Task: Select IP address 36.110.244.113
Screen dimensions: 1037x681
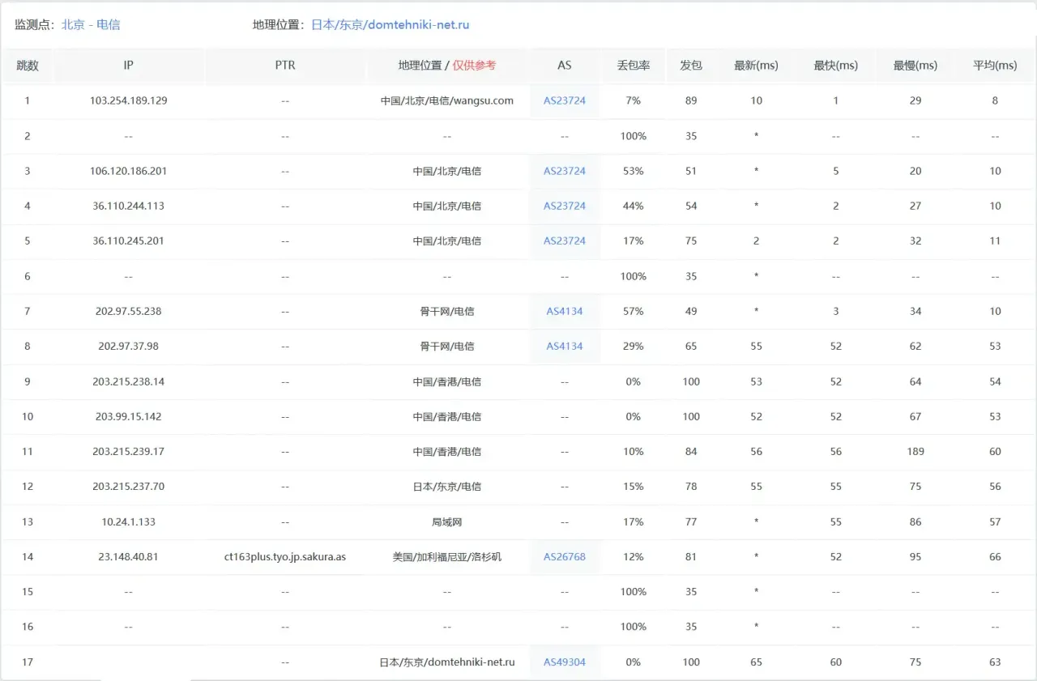Action: coord(129,206)
